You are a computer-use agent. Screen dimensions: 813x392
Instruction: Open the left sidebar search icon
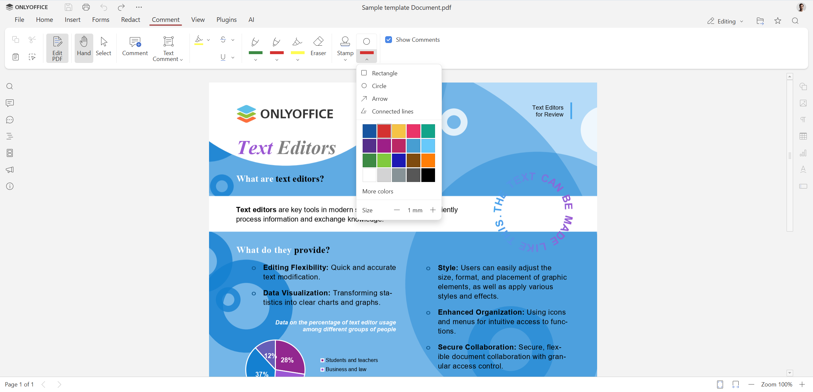(10, 86)
